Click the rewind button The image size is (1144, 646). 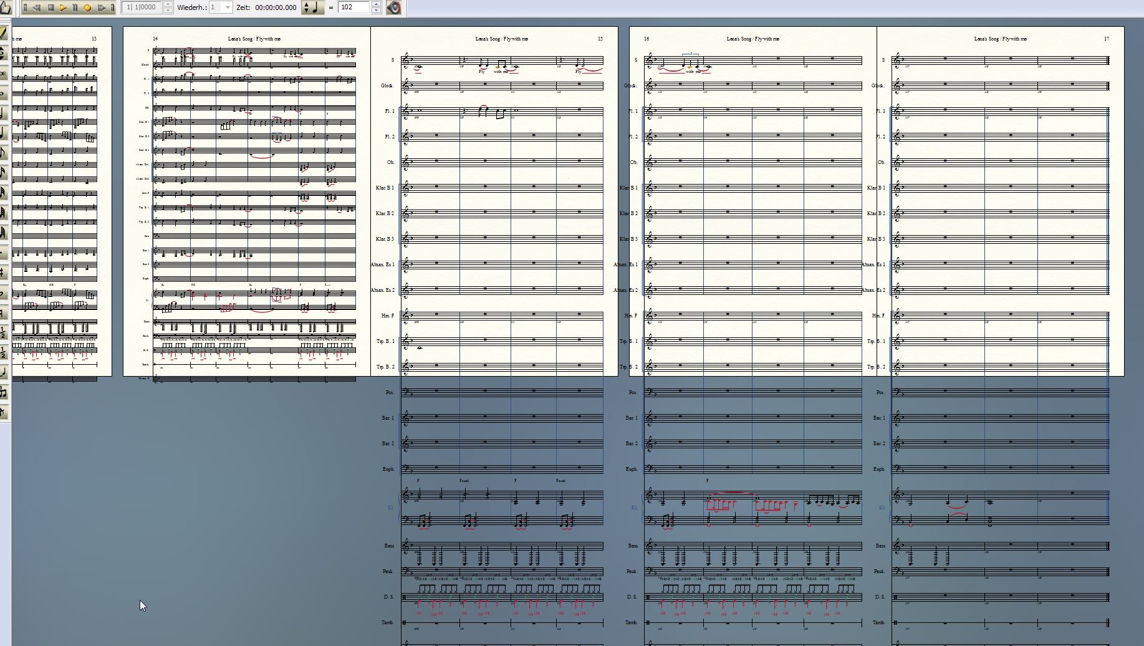point(37,7)
